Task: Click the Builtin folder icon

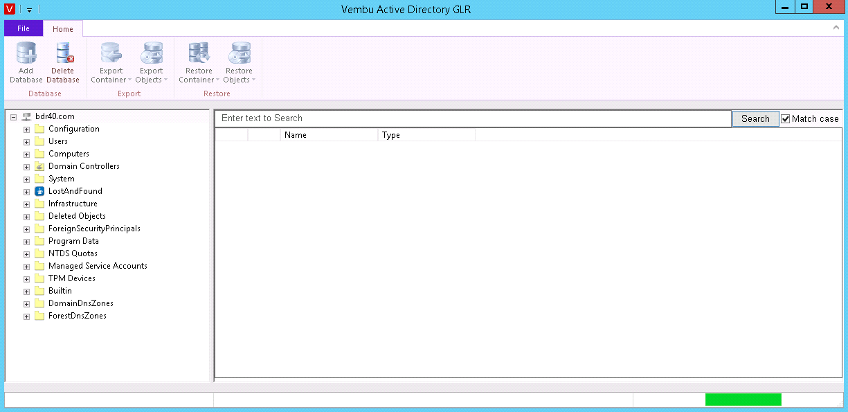Action: point(39,291)
